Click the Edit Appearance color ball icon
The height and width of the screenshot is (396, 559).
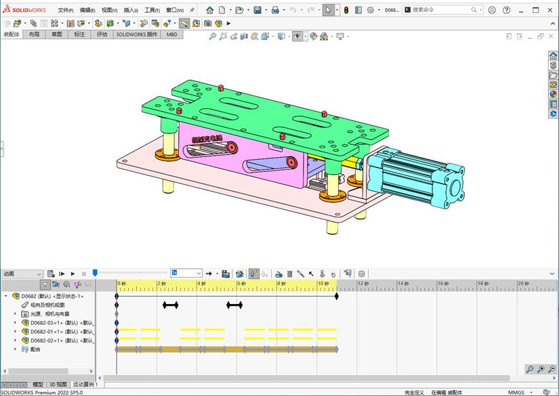coord(313,36)
